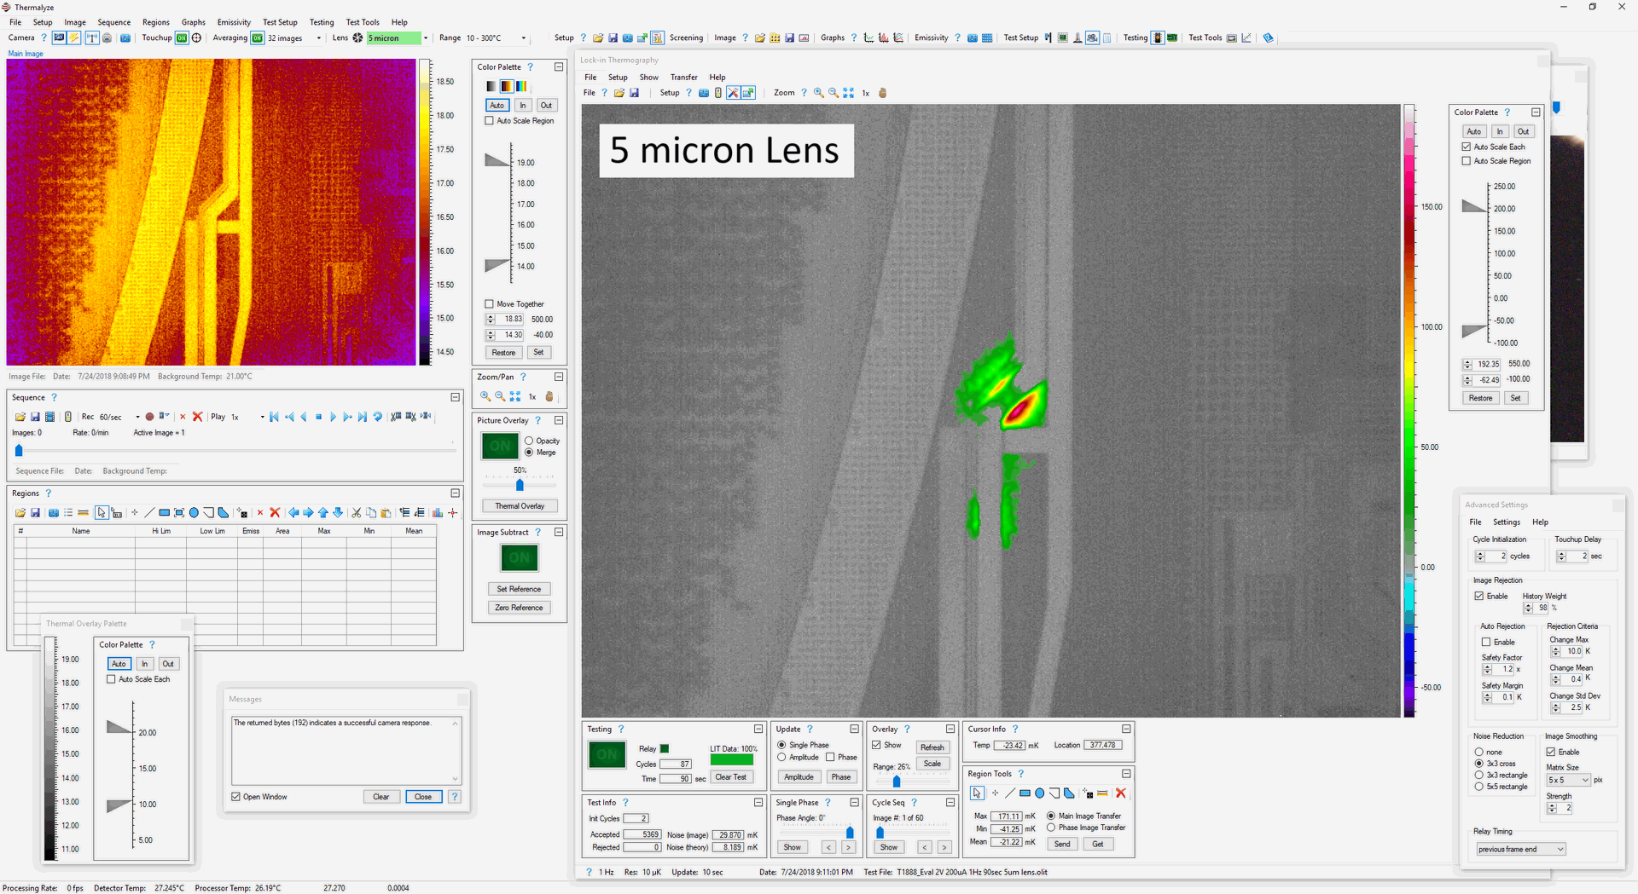
Task: Click the sequence loop playback icon
Action: click(378, 417)
